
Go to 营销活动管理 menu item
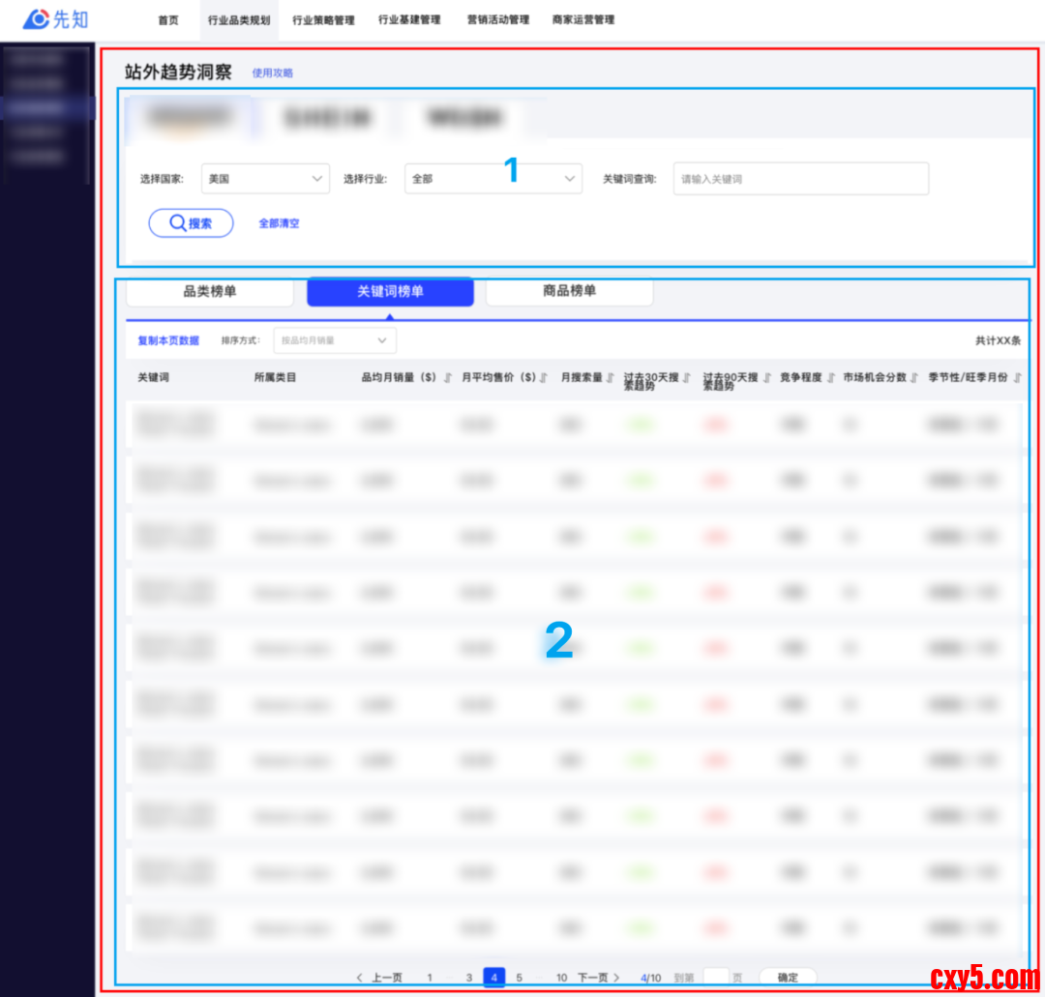coord(497,20)
